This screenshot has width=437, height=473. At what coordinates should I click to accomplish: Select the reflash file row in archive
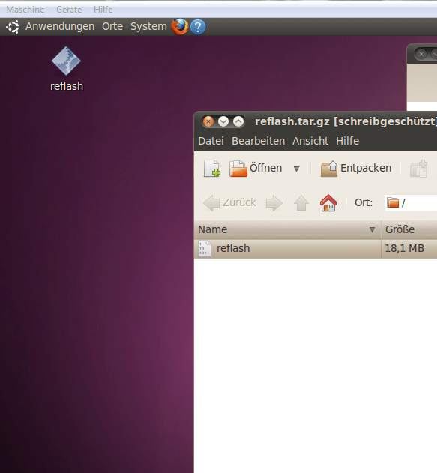(315, 249)
